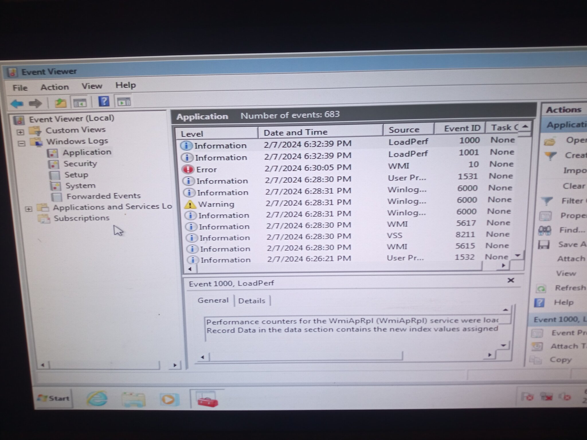Toggle the Show/Hide Console Tree toolbar icon
587x440 pixels.
click(x=79, y=102)
